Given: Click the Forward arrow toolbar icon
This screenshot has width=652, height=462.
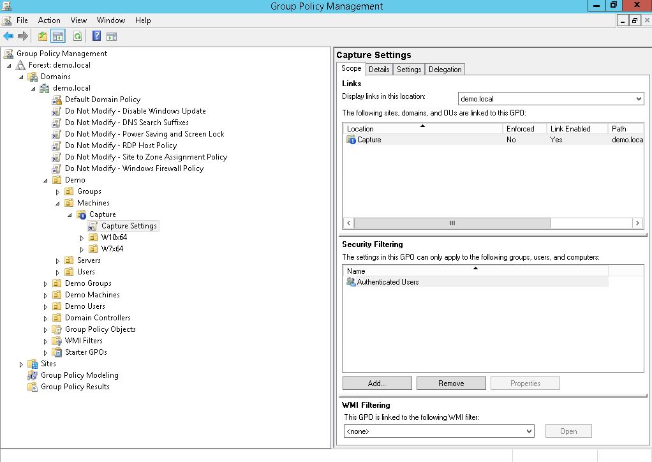Looking at the screenshot, I should 23,36.
